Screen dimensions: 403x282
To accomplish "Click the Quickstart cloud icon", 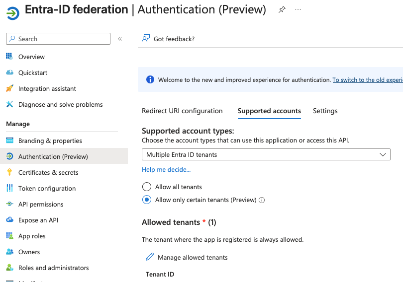I will [9, 72].
